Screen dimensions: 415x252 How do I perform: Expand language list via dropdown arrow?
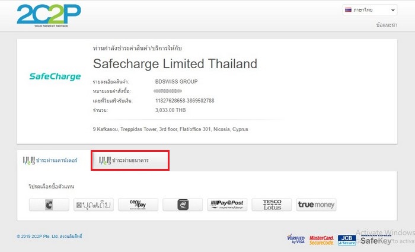392,10
